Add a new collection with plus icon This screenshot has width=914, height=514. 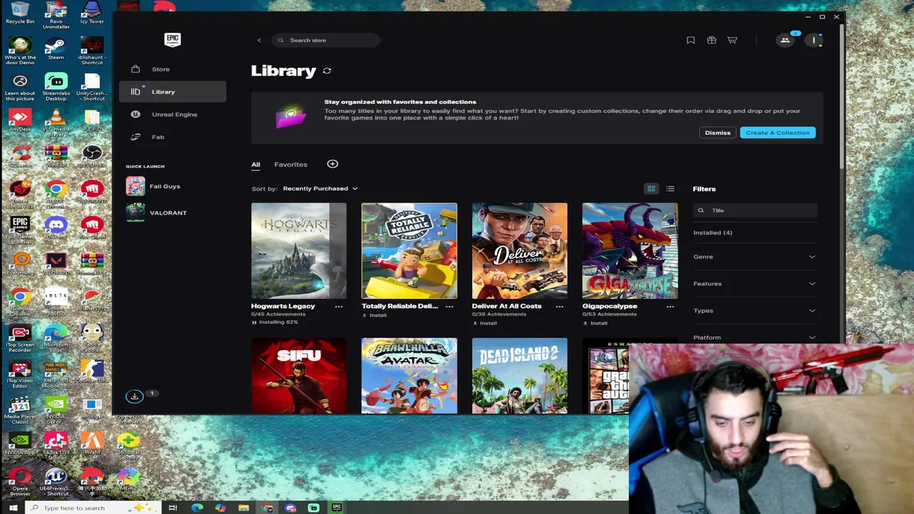(332, 164)
